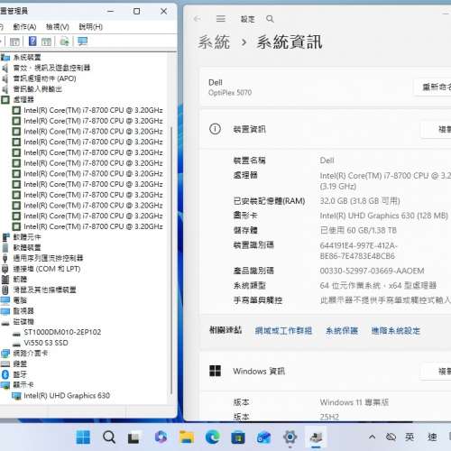Select the 磁碟機 drive icon
The width and height of the screenshot is (451, 451).
5,323
